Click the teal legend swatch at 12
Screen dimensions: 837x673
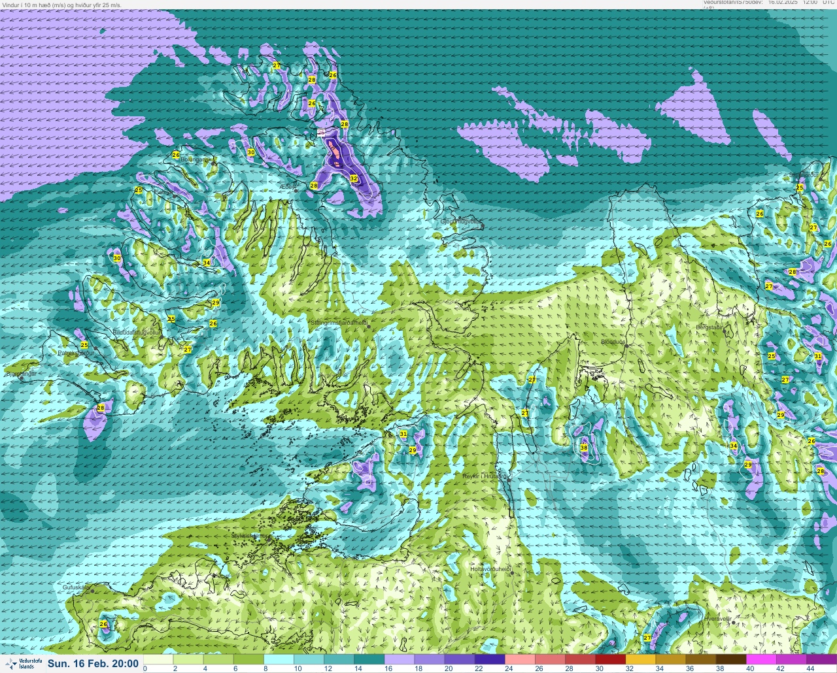[x=339, y=659]
